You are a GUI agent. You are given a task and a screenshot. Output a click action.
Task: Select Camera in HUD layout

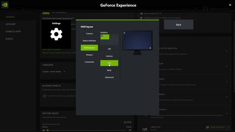pyautogui.click(x=89, y=33)
